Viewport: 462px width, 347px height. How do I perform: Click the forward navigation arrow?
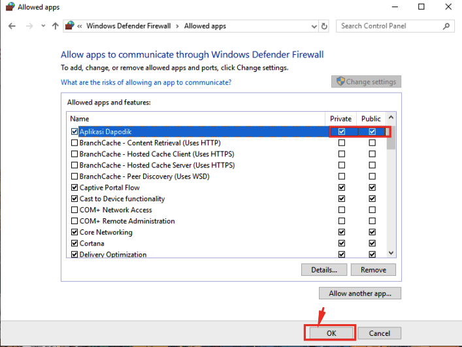pos(29,26)
